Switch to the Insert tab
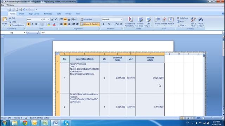This screenshot has height=126, width=225. 22,14
